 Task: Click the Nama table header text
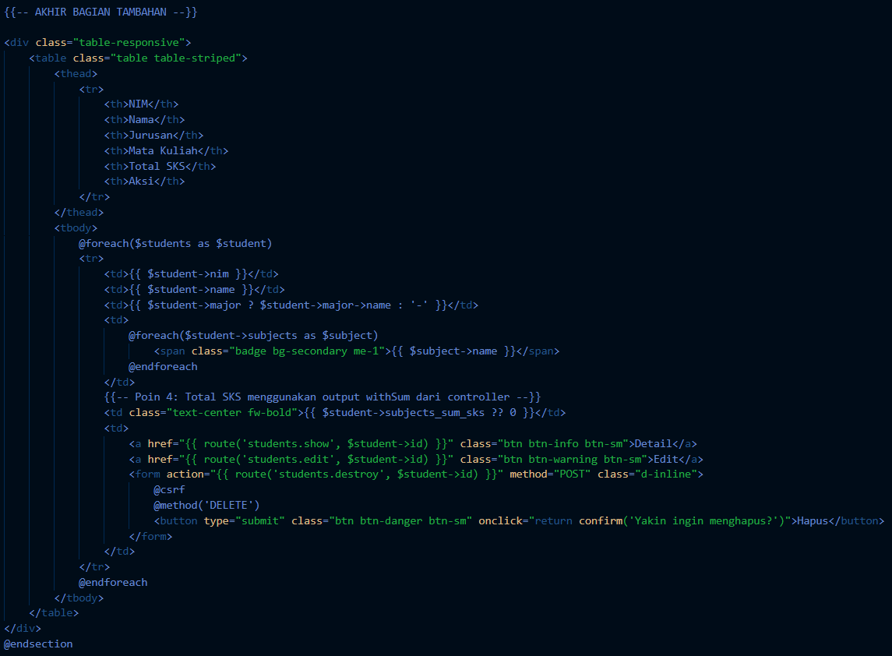tap(141, 120)
